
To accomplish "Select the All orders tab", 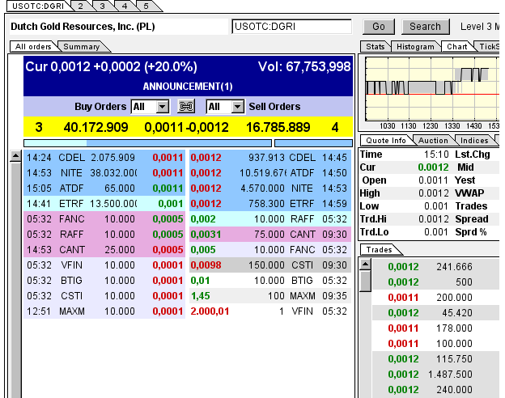I will pos(33,47).
